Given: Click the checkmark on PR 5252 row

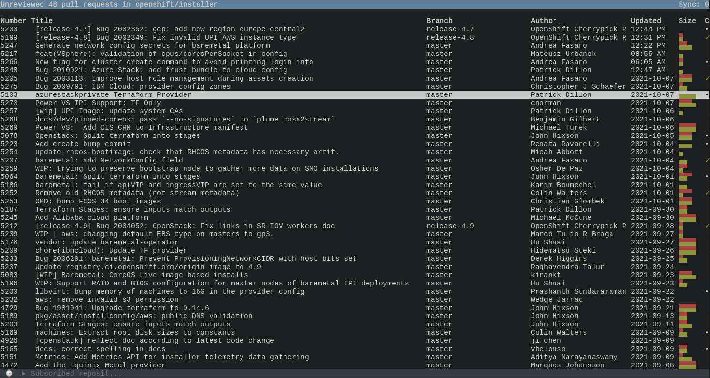Looking at the screenshot, I should [x=707, y=193].
